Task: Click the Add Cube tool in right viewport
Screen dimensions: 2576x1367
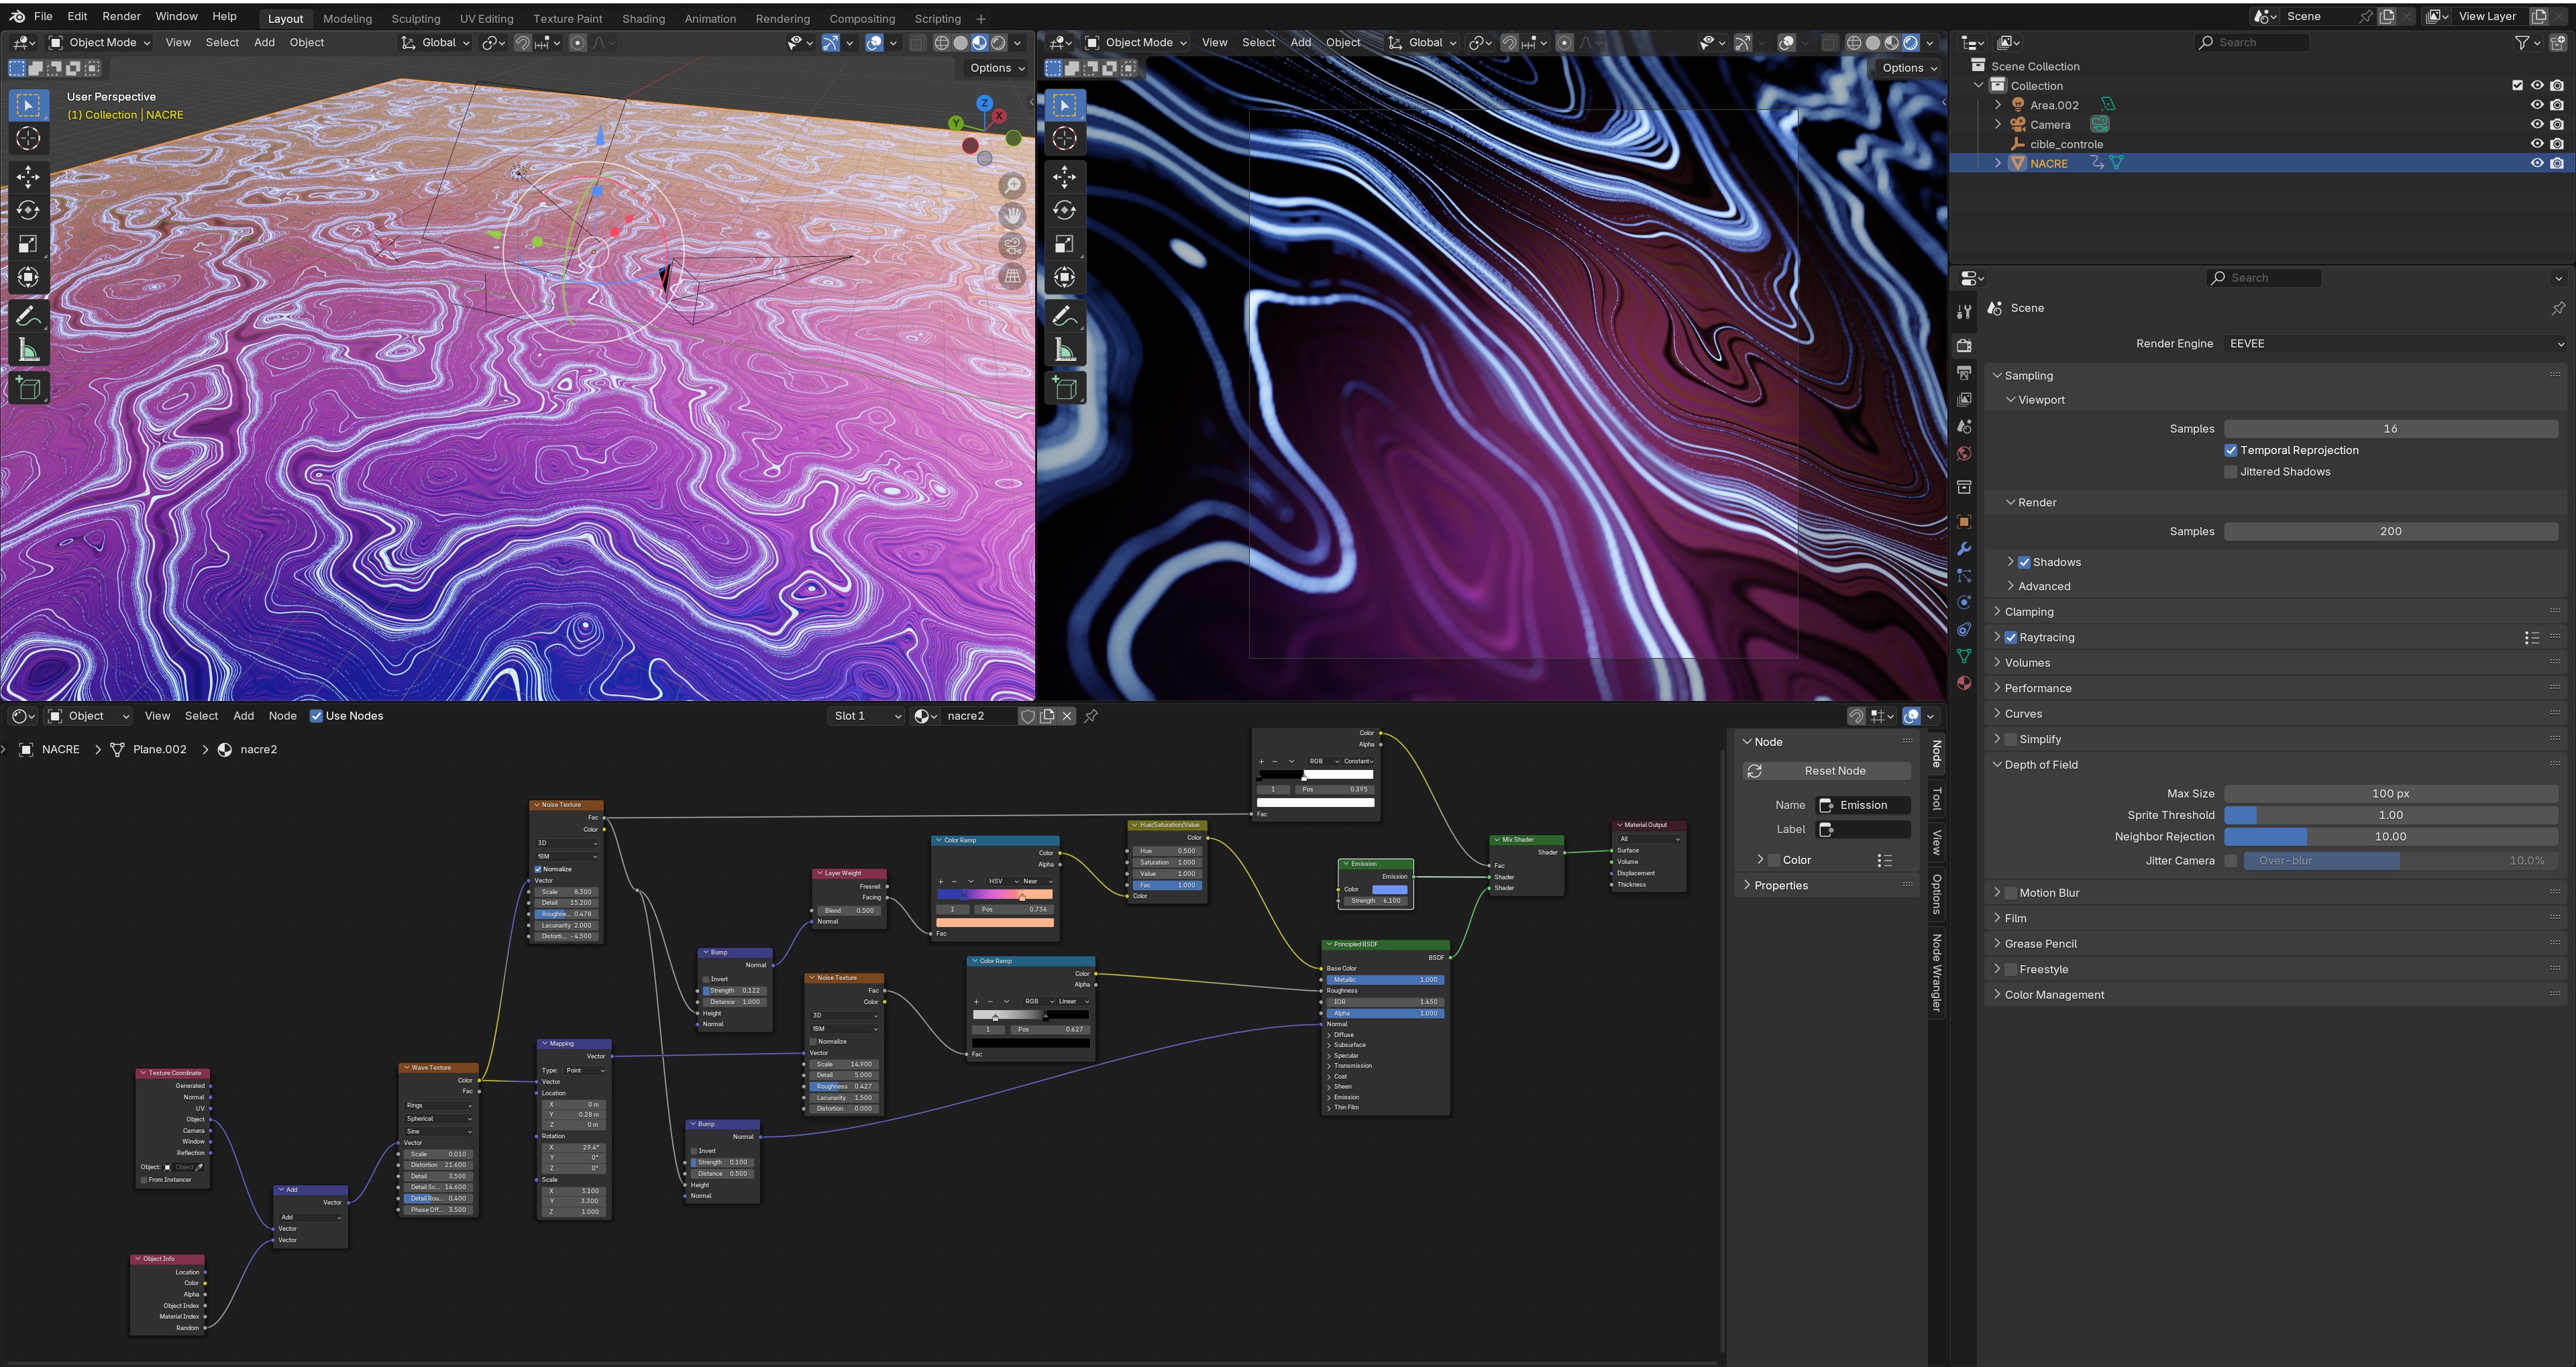Action: click(1064, 388)
